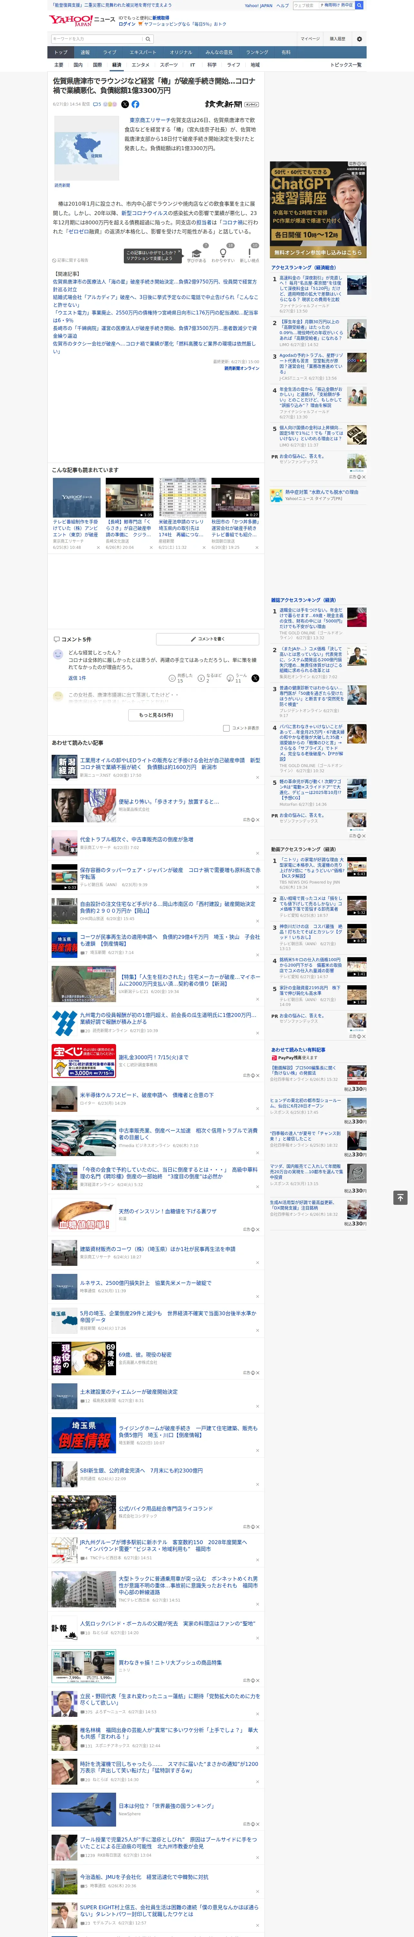The image size is (414, 1937).
Task: Open the article comment count icon
Action: coord(97,105)
